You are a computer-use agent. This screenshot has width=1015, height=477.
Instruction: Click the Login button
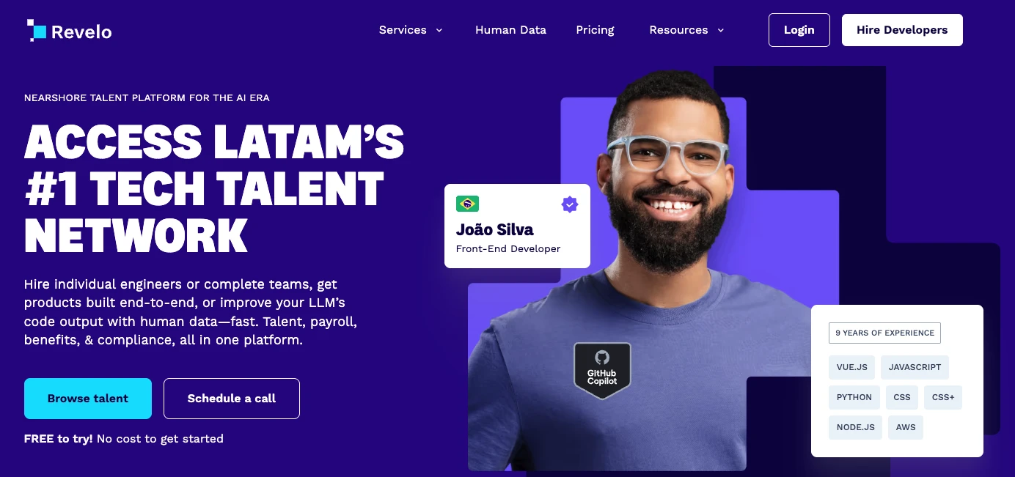[799, 30]
